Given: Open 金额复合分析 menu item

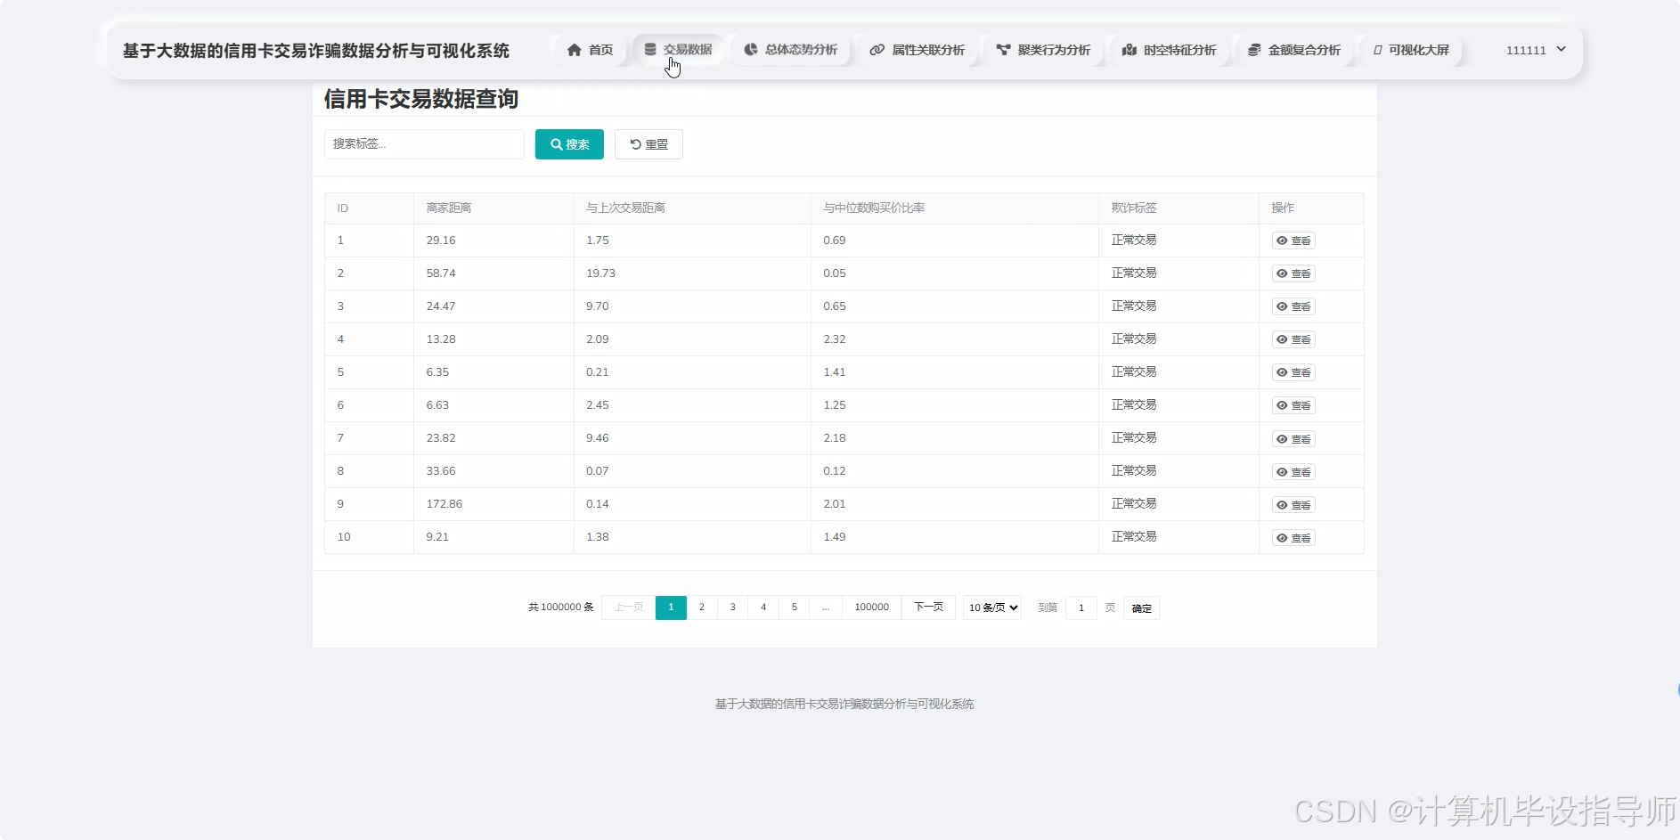Looking at the screenshot, I should [x=1294, y=50].
